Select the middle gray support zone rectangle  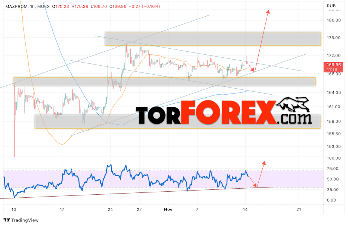click(164, 82)
